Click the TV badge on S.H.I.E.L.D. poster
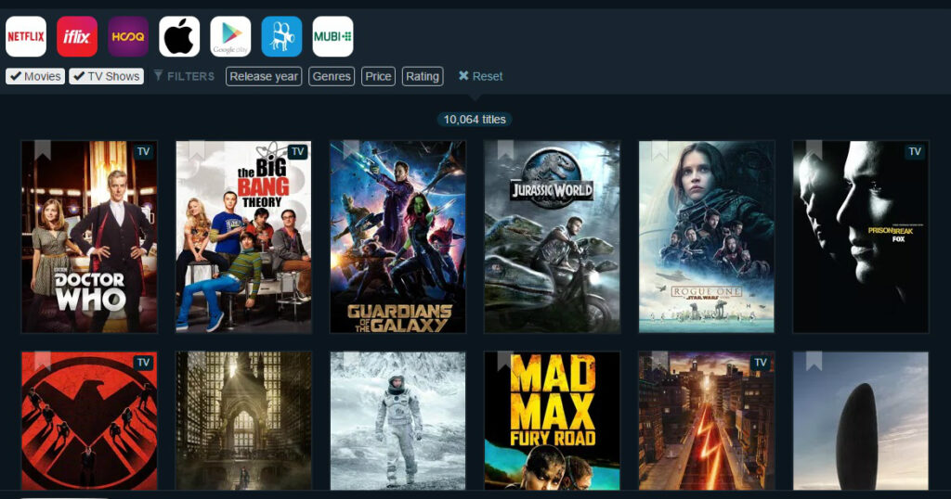 pyautogui.click(x=144, y=362)
